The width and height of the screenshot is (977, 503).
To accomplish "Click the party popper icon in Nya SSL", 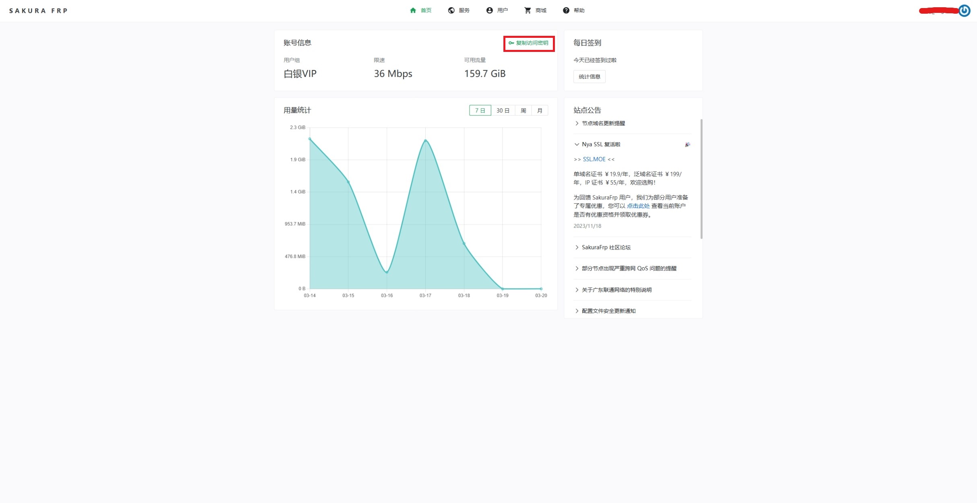I will pyautogui.click(x=687, y=144).
